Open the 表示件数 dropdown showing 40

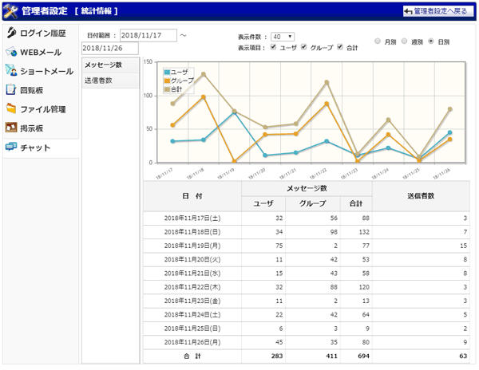pos(283,37)
